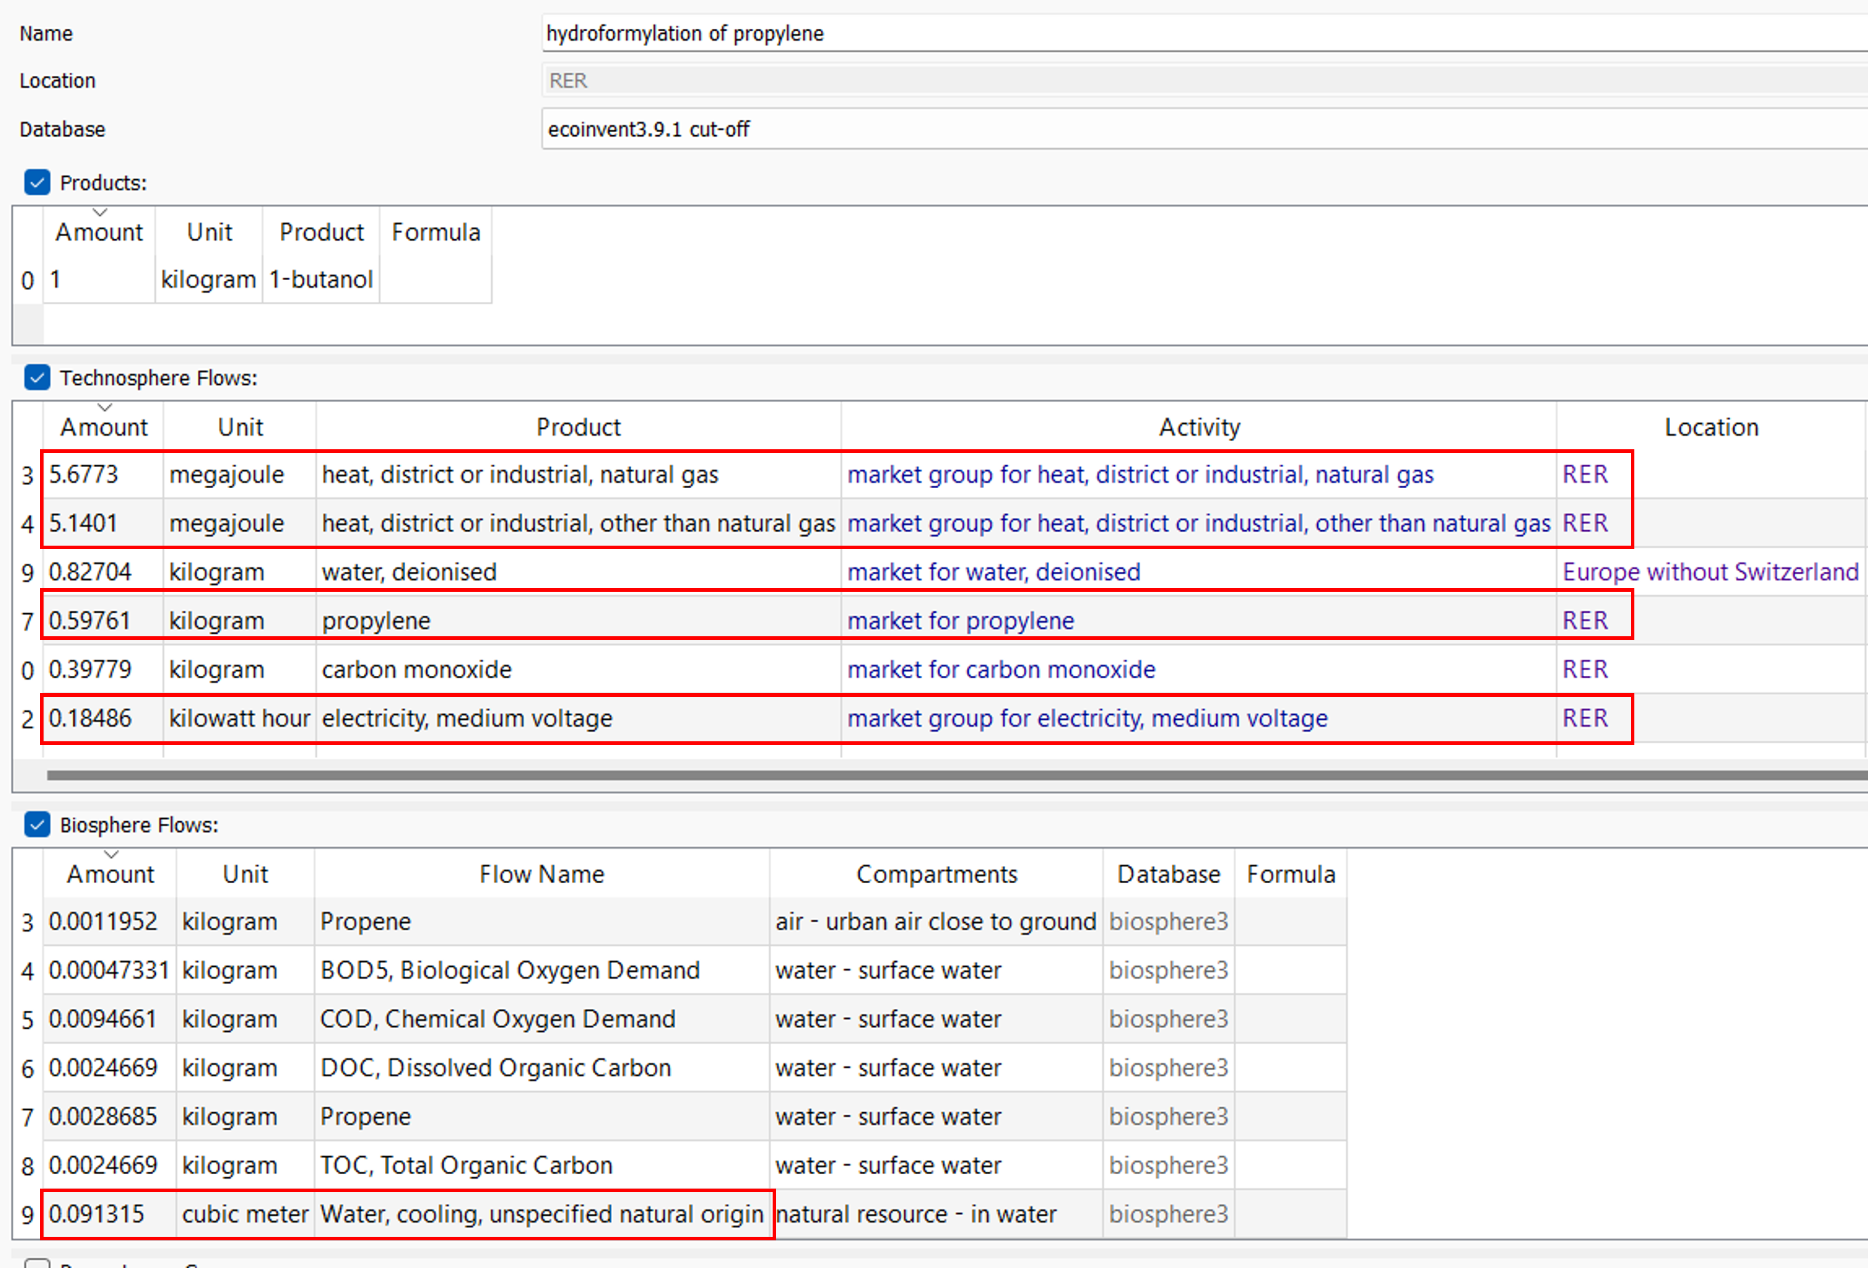This screenshot has height=1268, width=1868.
Task: Click the Flow Name column header
Action: [x=542, y=874]
